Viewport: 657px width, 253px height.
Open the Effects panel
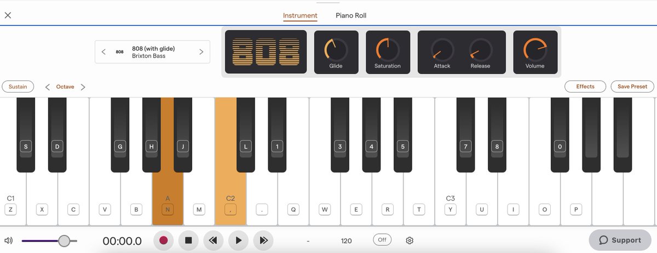click(x=585, y=87)
